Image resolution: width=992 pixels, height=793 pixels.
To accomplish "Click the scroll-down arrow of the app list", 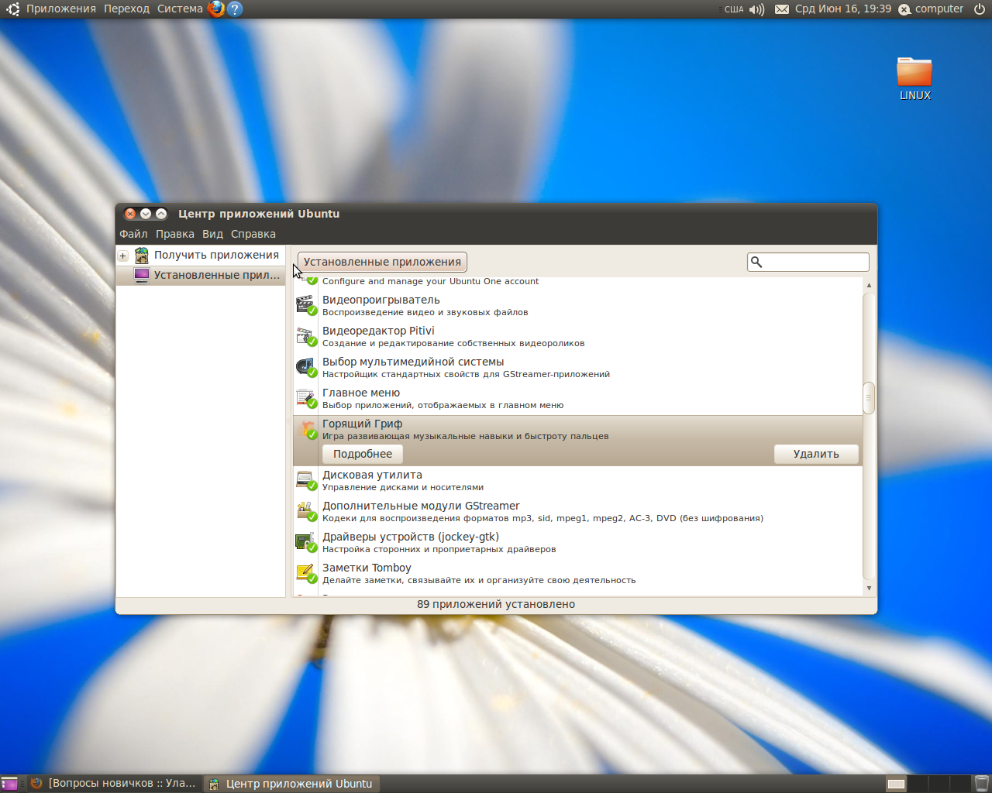I will (x=869, y=589).
